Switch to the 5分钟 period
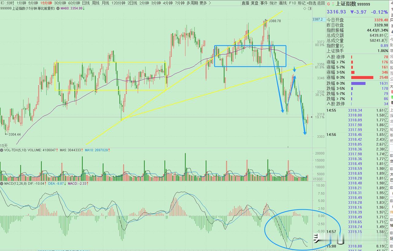The width and height of the screenshot is (393, 251). 33,3
